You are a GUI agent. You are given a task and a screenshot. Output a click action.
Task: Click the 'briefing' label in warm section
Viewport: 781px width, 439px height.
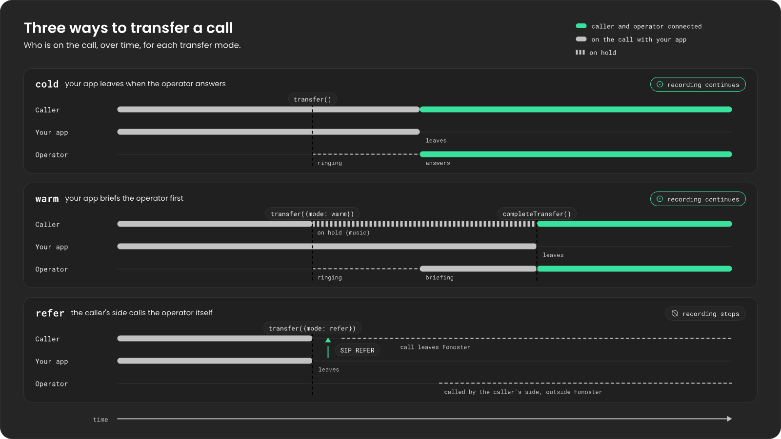(440, 278)
